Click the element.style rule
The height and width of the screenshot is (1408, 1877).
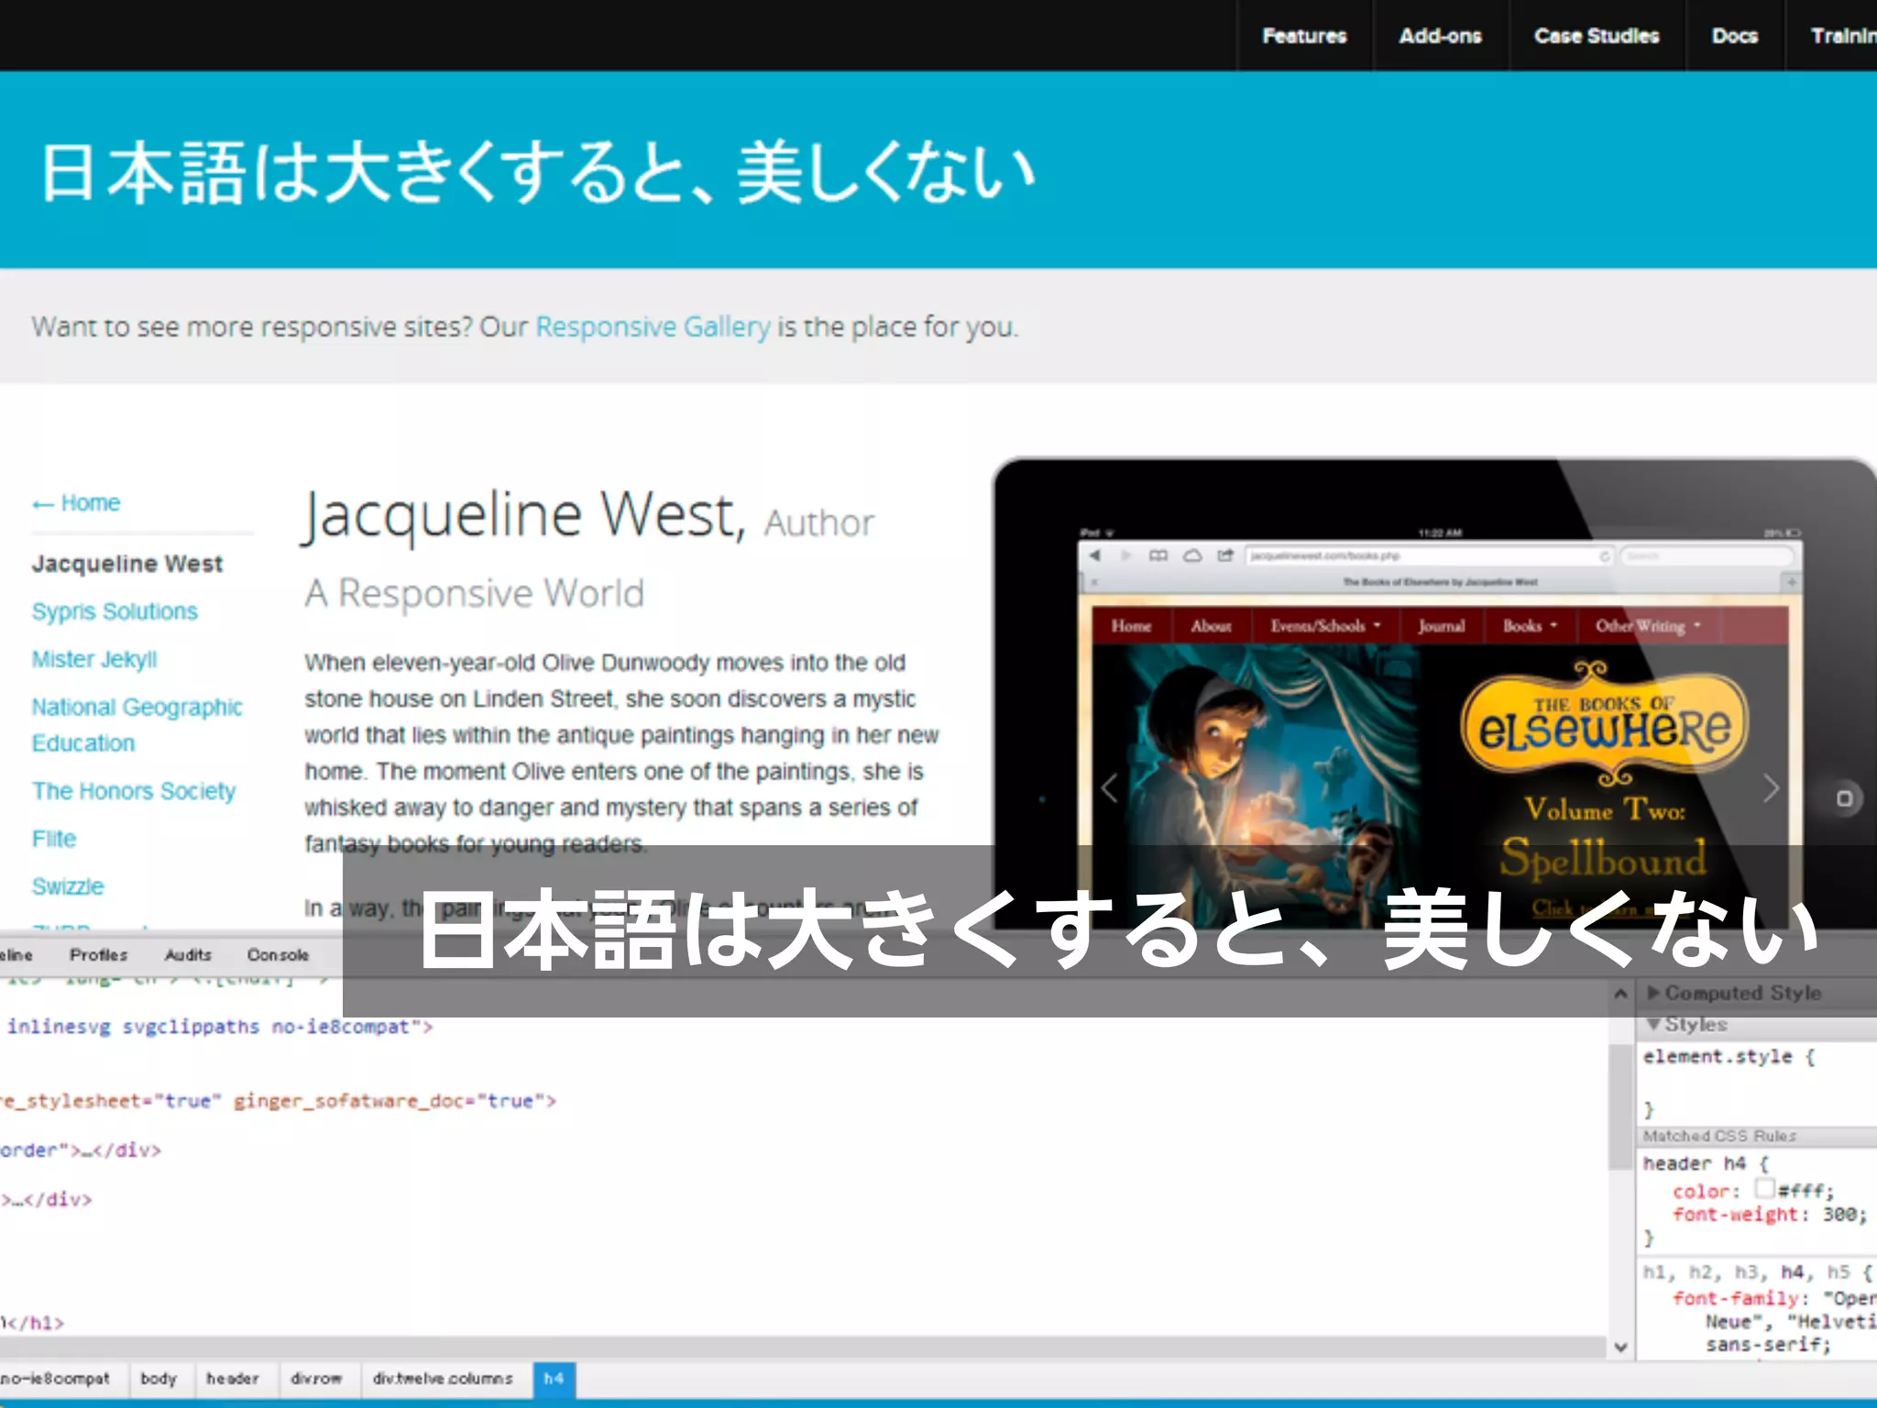point(1718,1056)
